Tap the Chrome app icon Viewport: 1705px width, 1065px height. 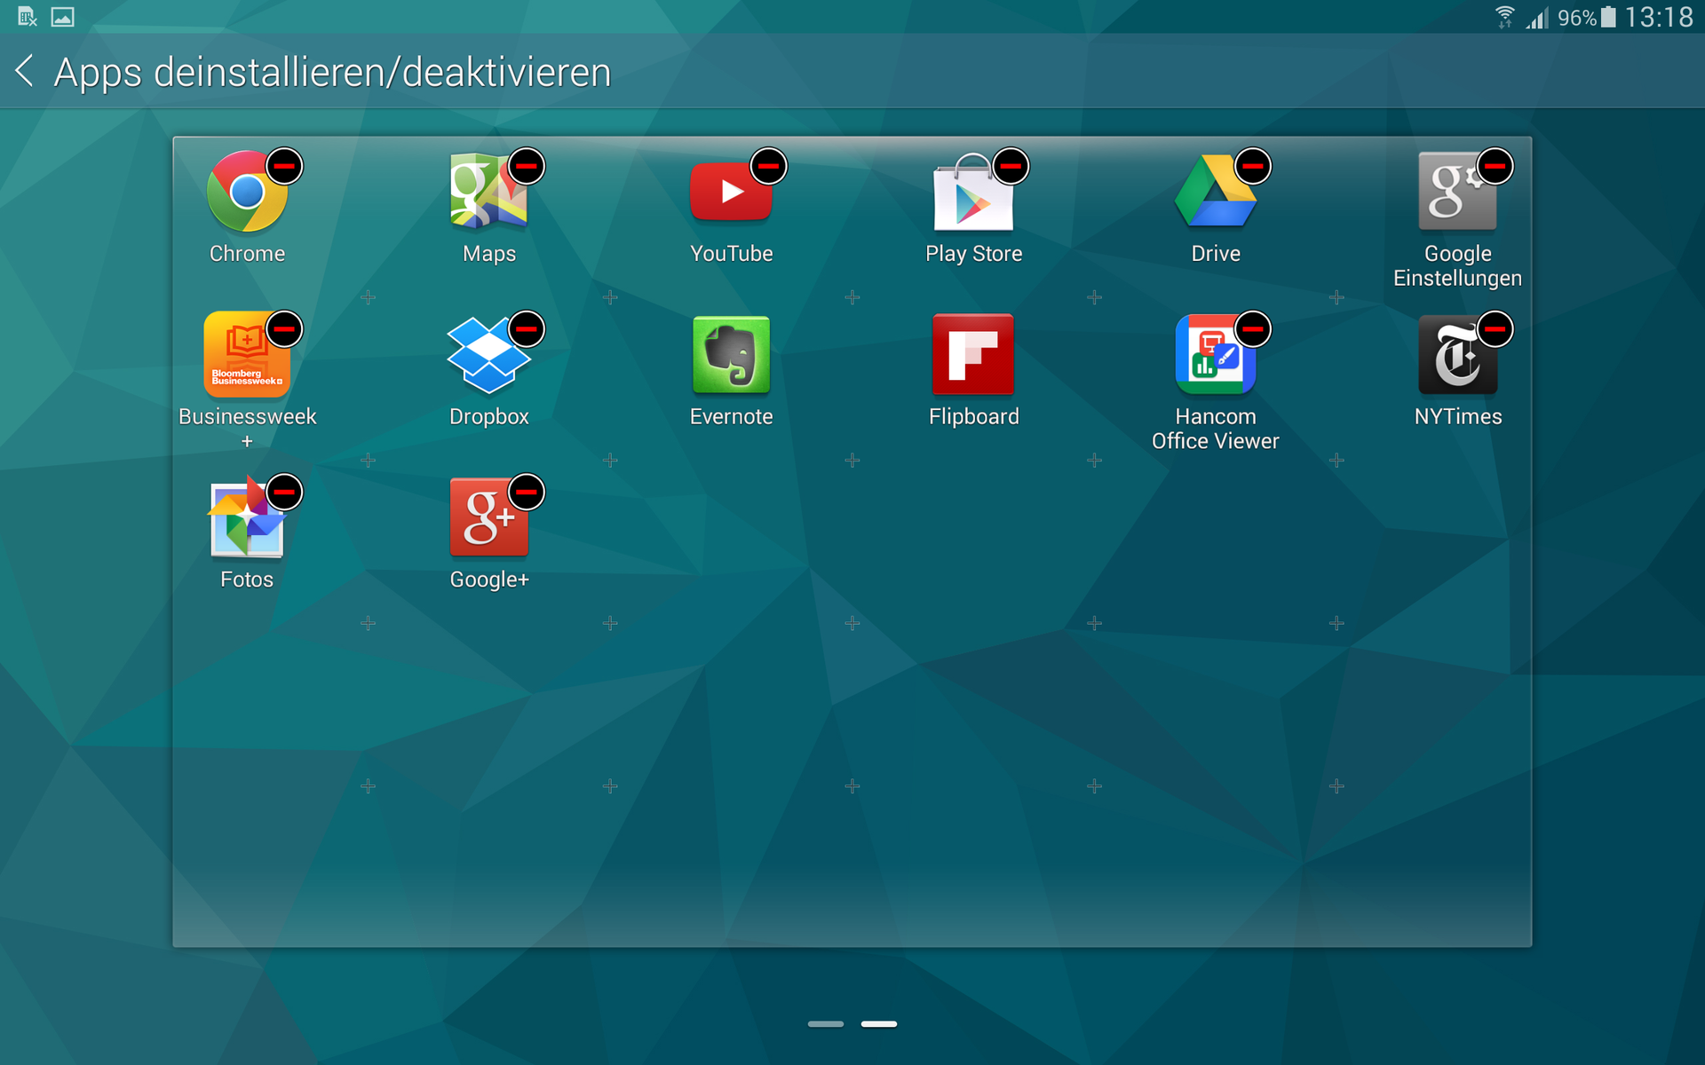[247, 192]
